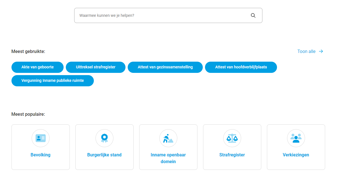Click the magnifying glass search icon
Screen dimensions: 340x176
(x=253, y=15)
